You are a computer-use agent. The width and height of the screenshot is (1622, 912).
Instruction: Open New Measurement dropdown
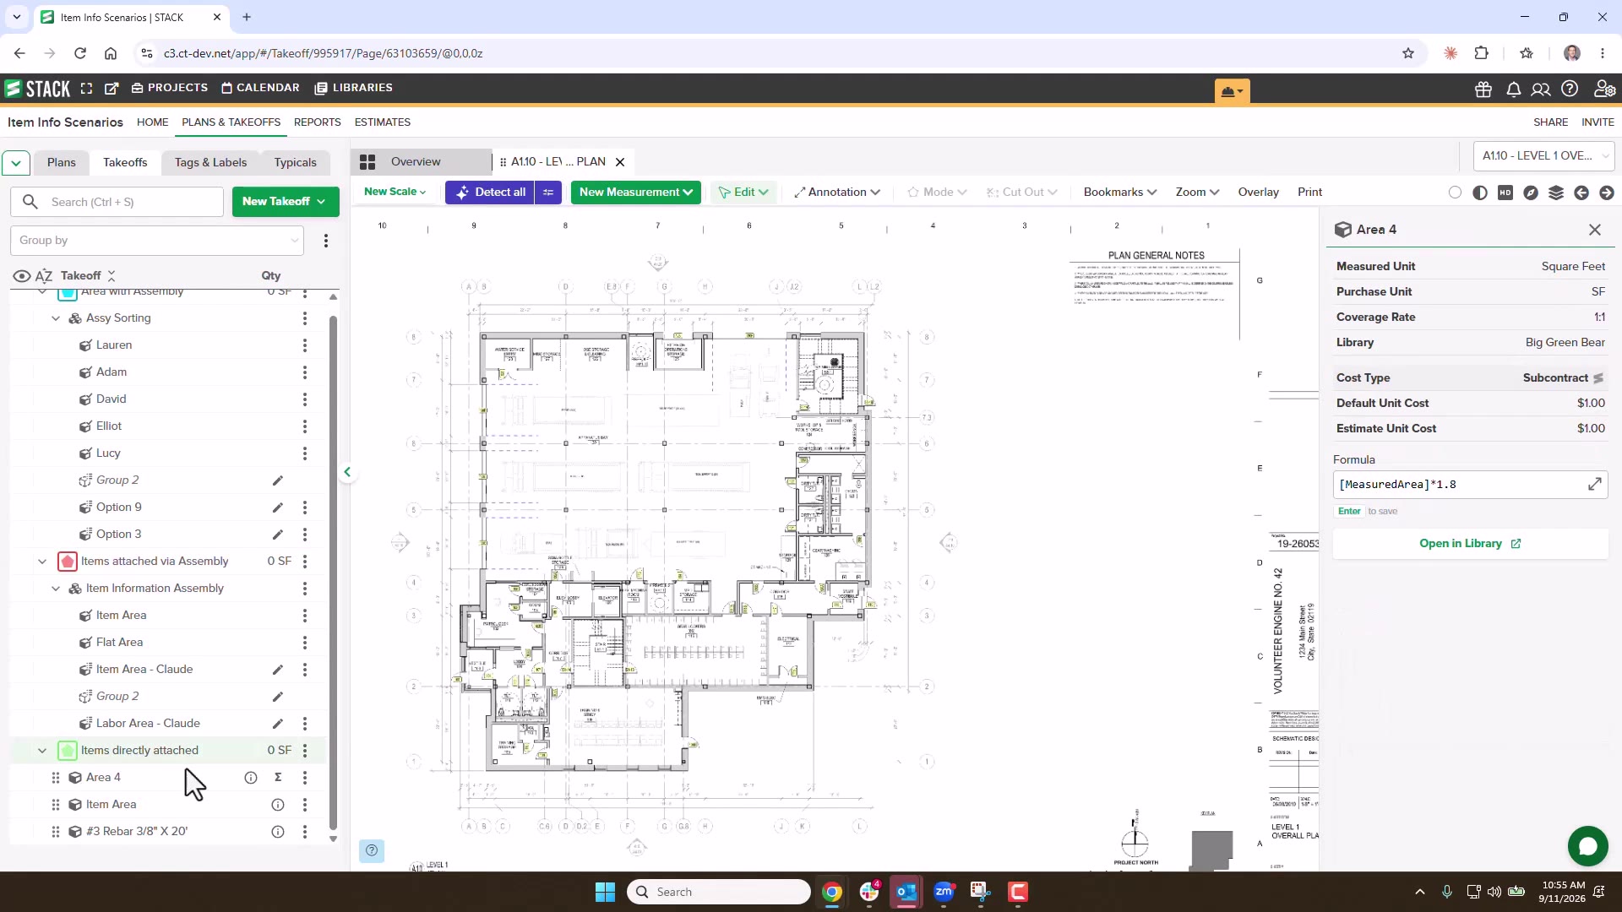pos(636,193)
